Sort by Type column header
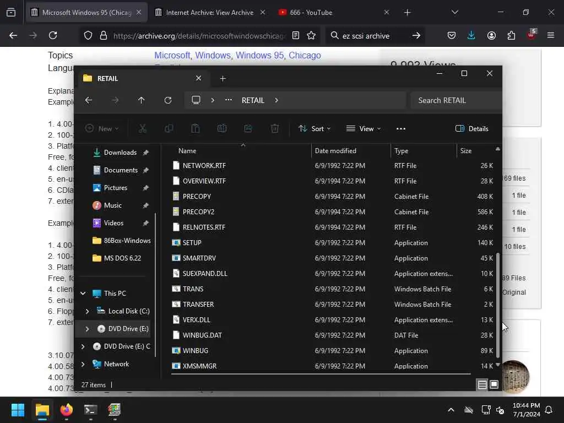Screen dimensions: 564x423 coord(424,151)
